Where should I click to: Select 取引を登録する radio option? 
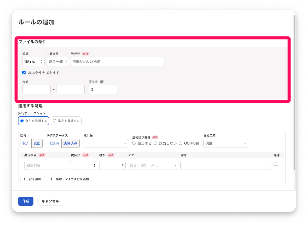(66, 121)
